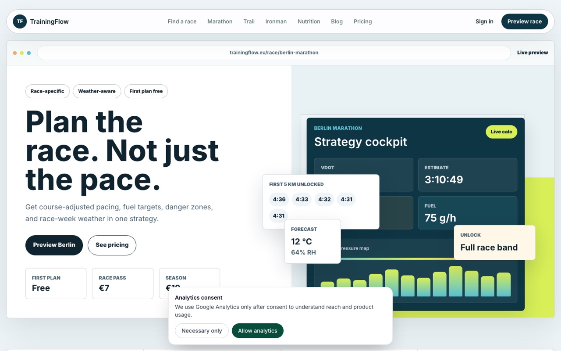Click the 64% RH humidity value
Viewport: 561px width, 351px height.
[x=303, y=253]
